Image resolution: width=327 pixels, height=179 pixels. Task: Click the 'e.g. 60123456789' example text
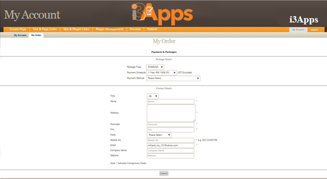pos(208,140)
